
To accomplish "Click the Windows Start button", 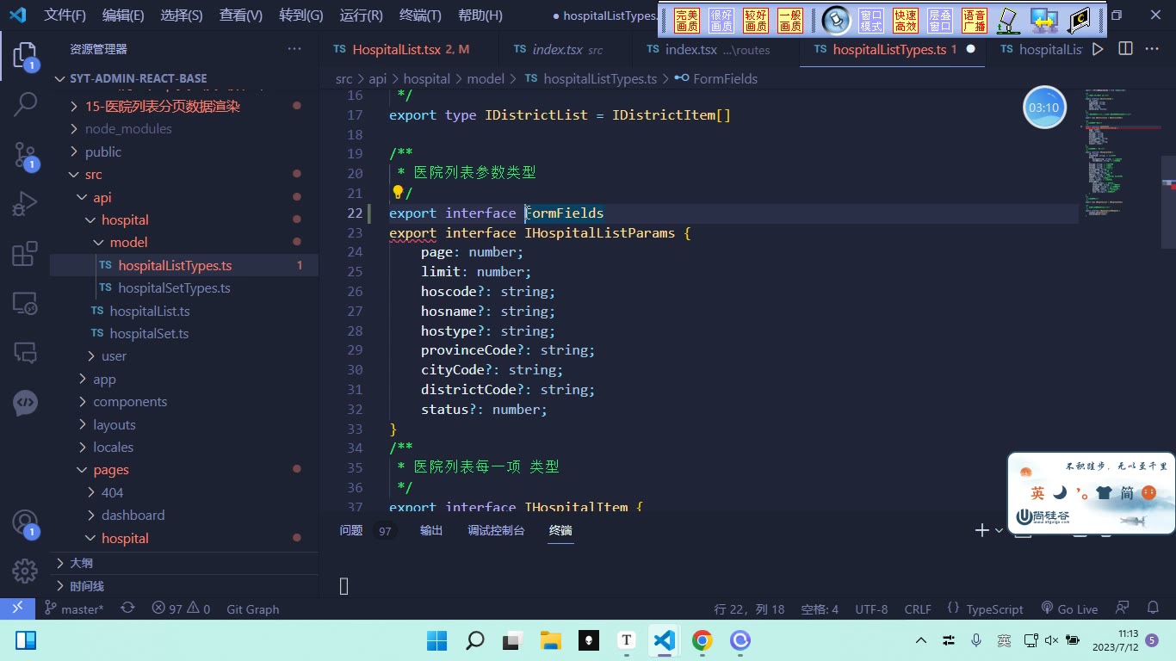I will 436,640.
